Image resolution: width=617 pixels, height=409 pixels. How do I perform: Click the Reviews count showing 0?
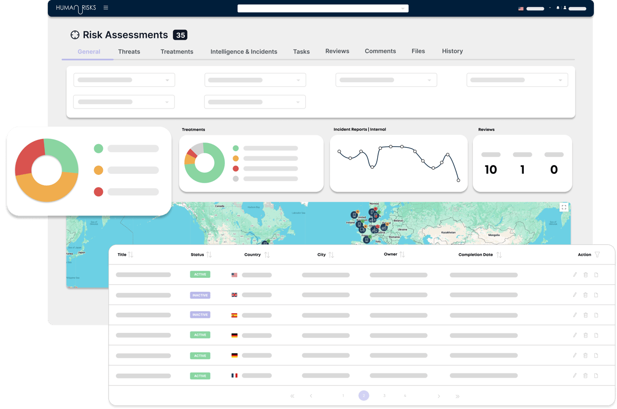point(554,169)
